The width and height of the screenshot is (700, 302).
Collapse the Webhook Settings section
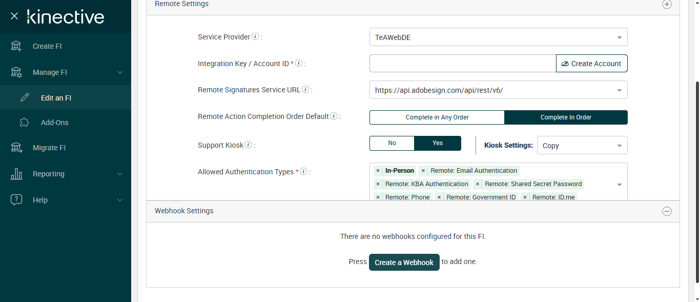(667, 211)
